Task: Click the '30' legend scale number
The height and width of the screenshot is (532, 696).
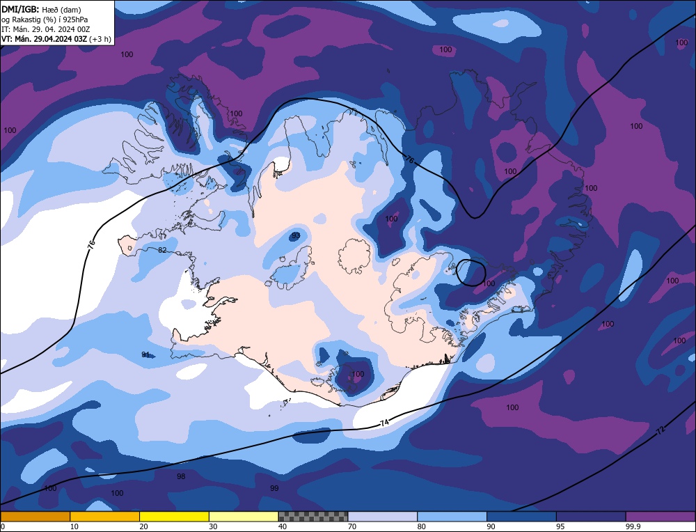Action: [x=212, y=526]
